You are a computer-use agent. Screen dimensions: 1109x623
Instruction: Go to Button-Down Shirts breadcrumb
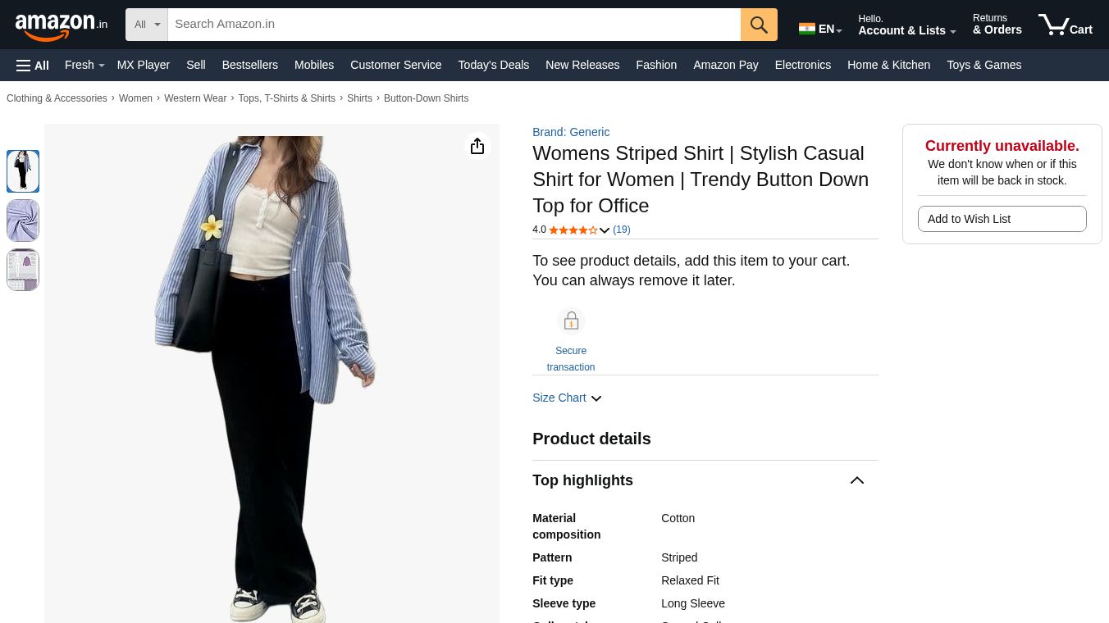tap(426, 98)
